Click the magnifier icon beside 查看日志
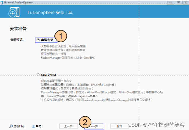The image size is (189, 130). tap(11, 126)
